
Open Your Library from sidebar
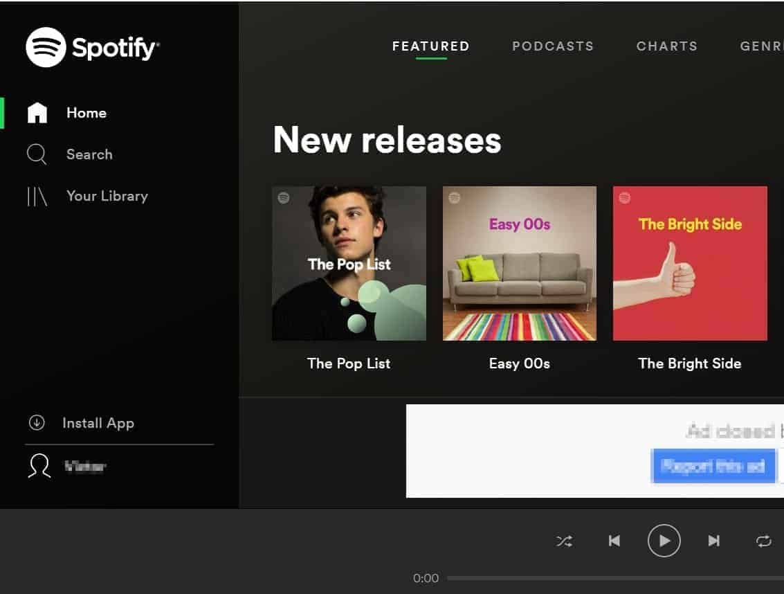(x=107, y=196)
